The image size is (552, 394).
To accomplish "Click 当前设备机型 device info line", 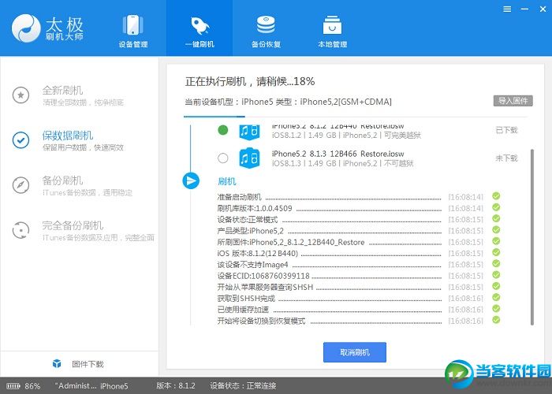I will [288, 102].
